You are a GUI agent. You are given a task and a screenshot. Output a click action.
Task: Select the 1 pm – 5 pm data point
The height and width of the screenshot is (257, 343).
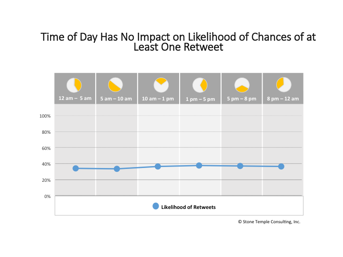pyautogui.click(x=199, y=165)
